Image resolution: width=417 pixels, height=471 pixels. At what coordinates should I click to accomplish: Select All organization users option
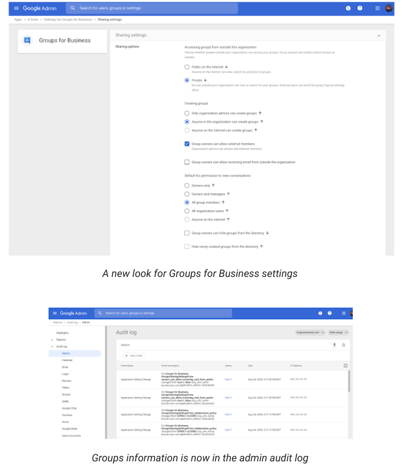(187, 211)
